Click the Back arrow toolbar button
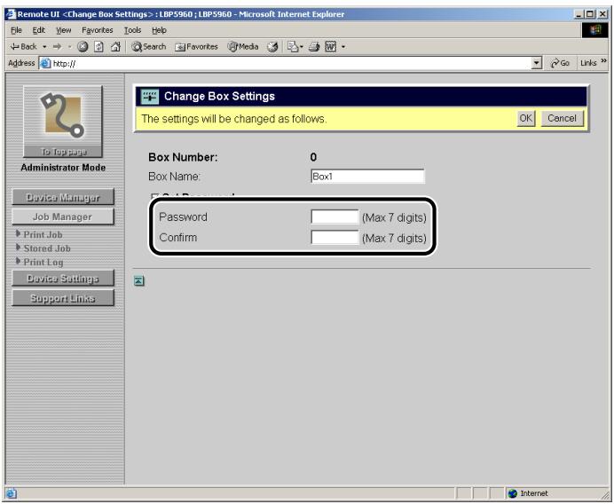Viewport: 614px width, 504px height. click(x=23, y=47)
